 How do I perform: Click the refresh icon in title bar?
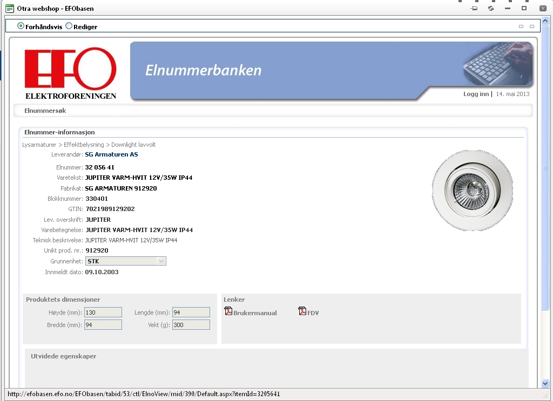tap(491, 9)
